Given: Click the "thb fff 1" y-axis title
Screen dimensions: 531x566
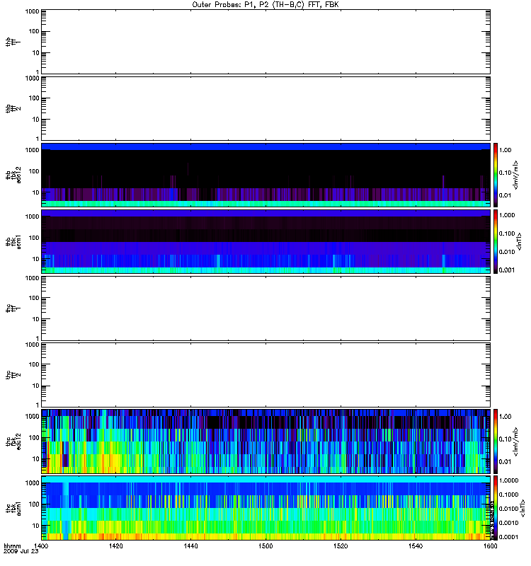Looking at the screenshot, I should coord(13,42).
